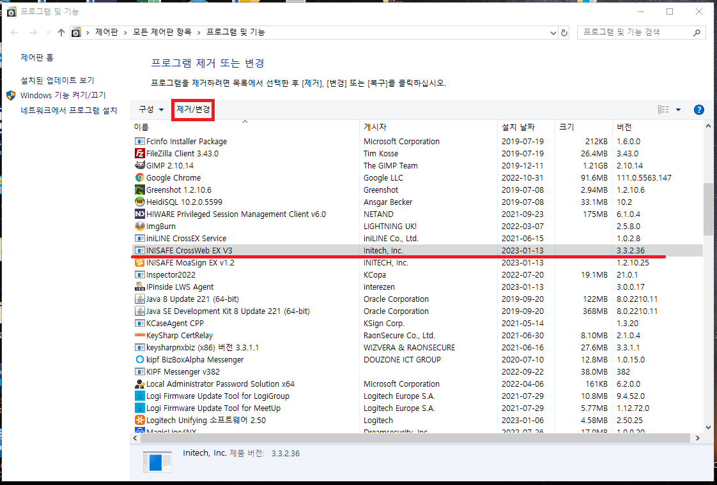717x485 pixels.
Task: Click the horizontal scrollbar thumb
Action: (415, 438)
